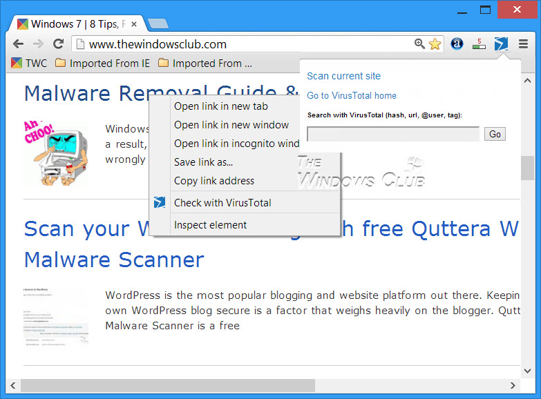The width and height of the screenshot is (541, 399).
Task: Click the VirusTotal icon in context menu
Action: pyautogui.click(x=160, y=202)
